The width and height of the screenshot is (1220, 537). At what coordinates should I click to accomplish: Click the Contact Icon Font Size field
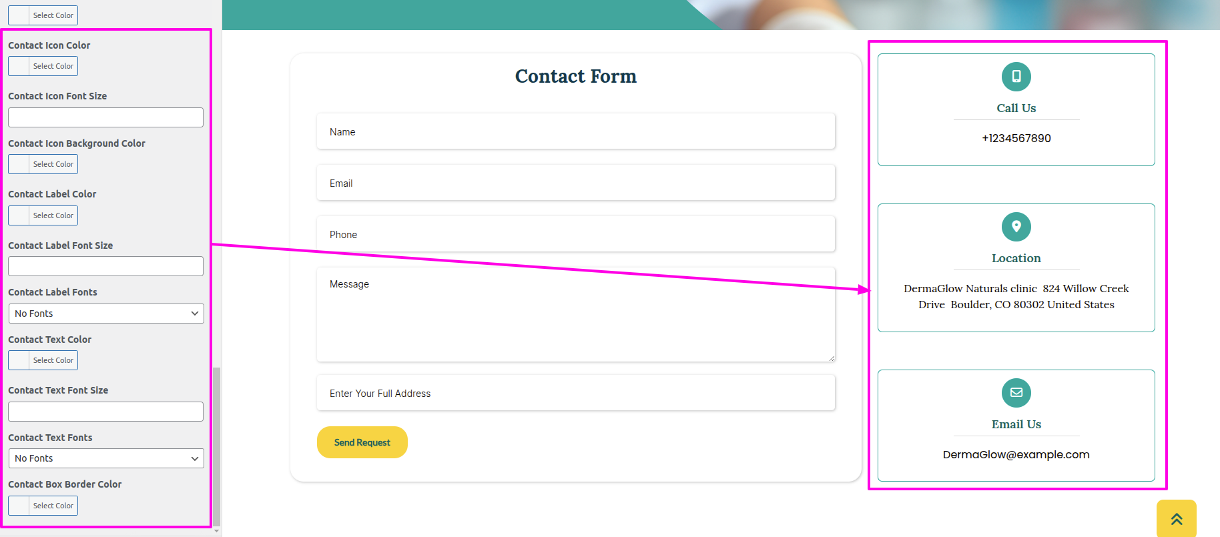click(x=105, y=117)
